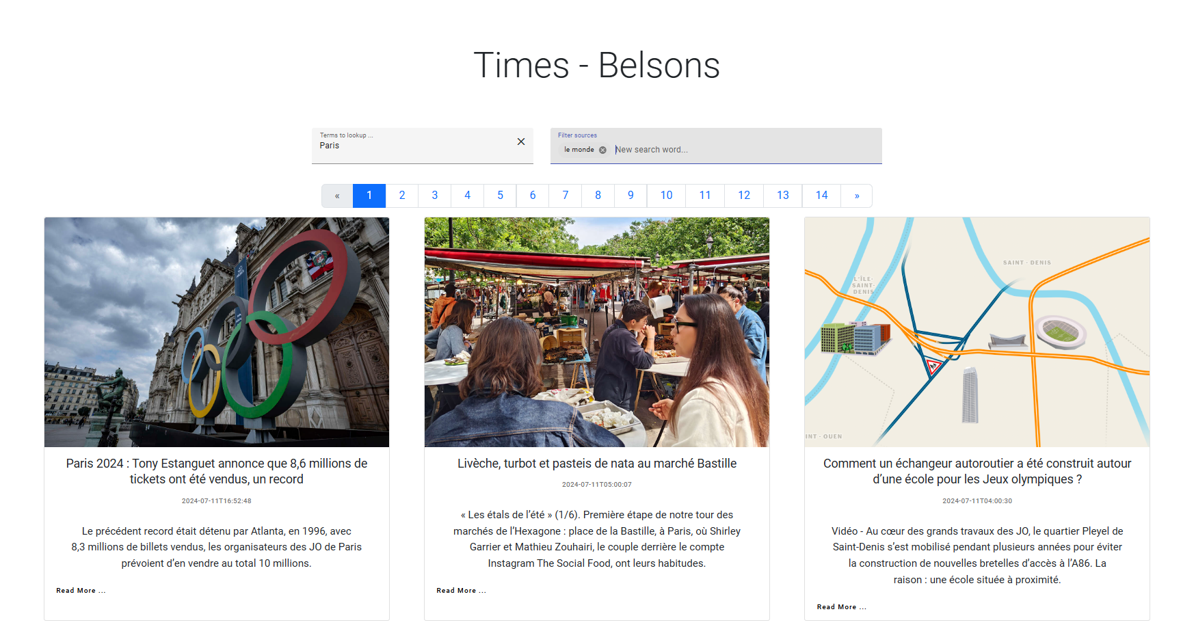Image resolution: width=1181 pixels, height=642 pixels.
Task: Open the Tony Estanguet article headline
Action: pyautogui.click(x=217, y=471)
